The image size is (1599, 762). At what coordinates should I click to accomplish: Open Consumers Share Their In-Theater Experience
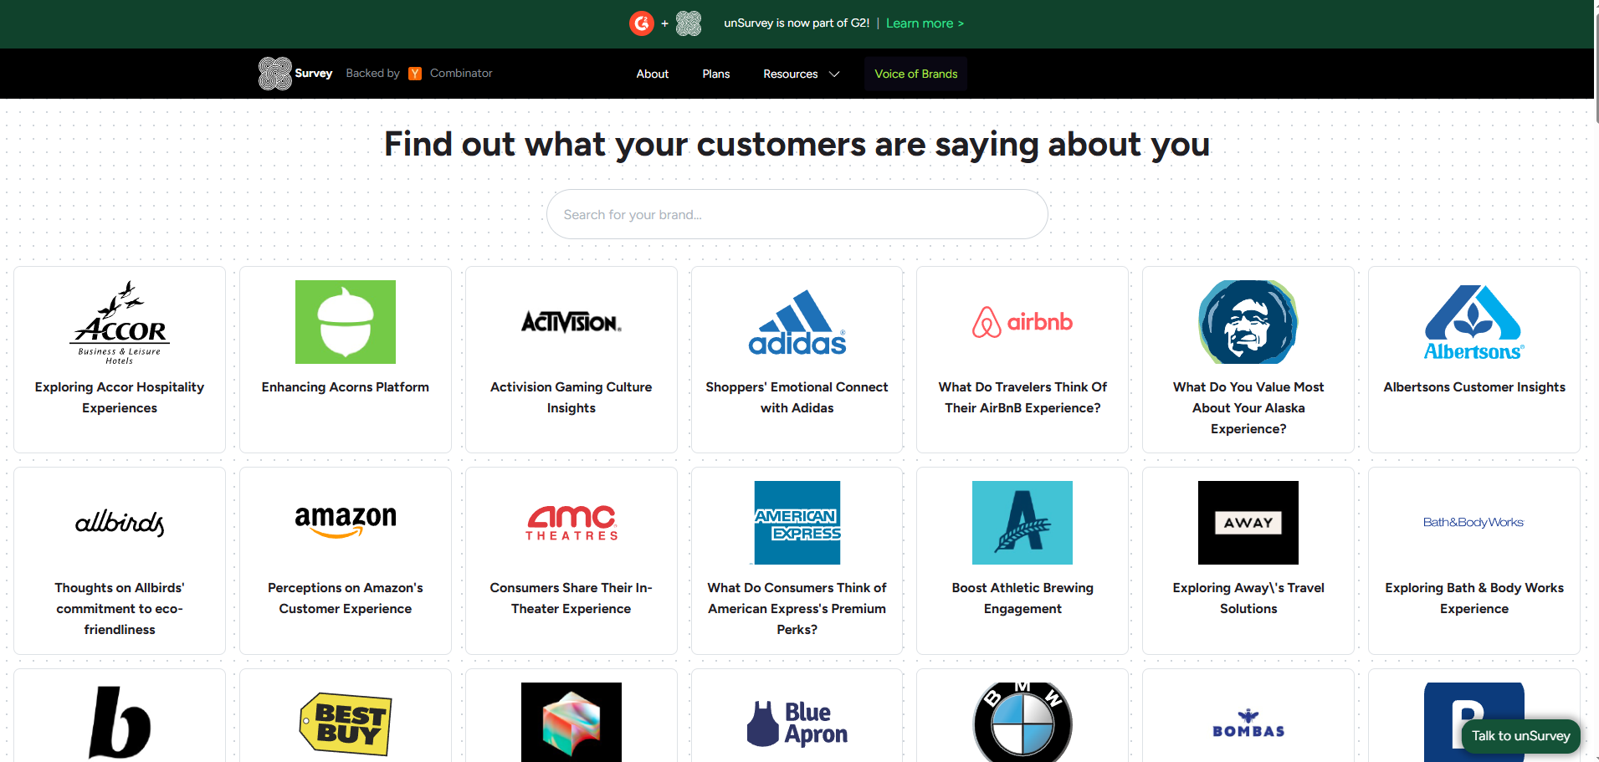(x=571, y=598)
